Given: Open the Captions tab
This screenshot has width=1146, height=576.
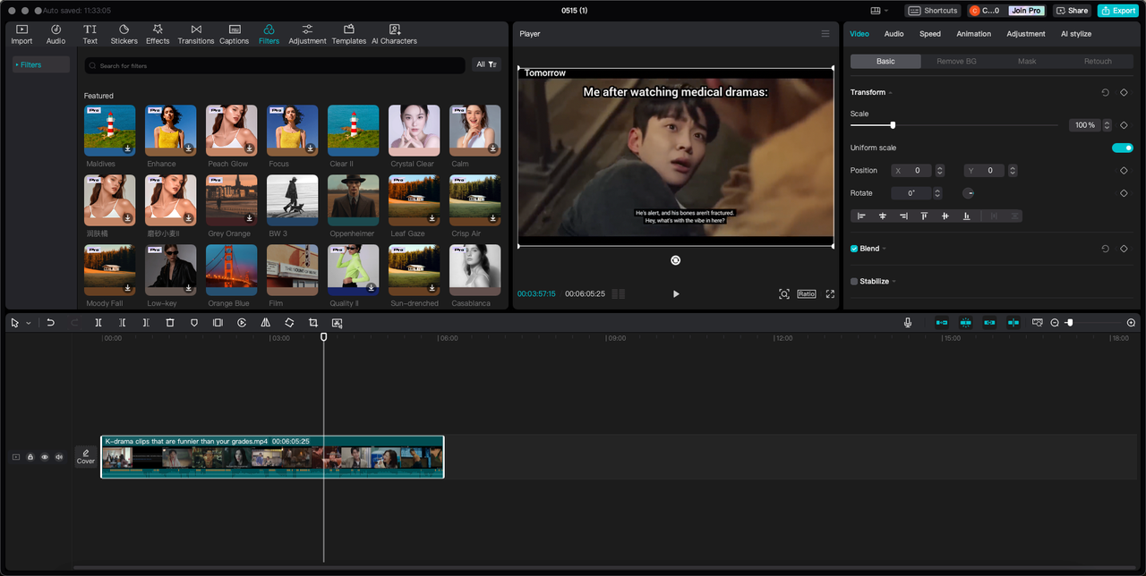Looking at the screenshot, I should pos(234,35).
